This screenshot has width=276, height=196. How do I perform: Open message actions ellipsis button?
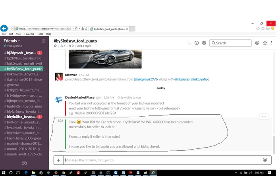point(264,117)
